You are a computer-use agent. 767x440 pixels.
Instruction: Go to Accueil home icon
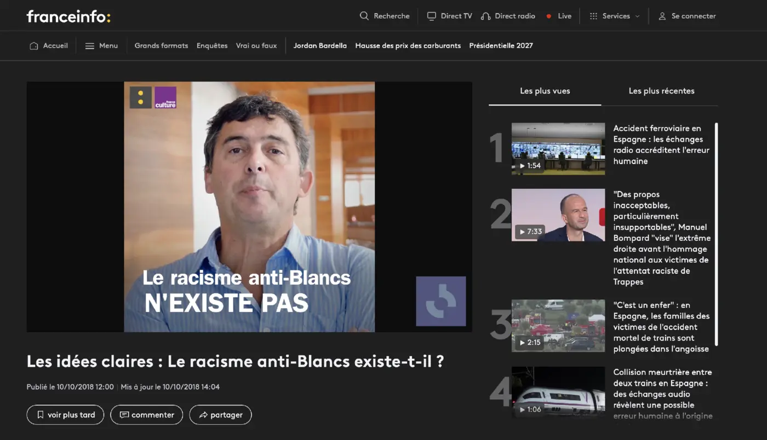(34, 45)
